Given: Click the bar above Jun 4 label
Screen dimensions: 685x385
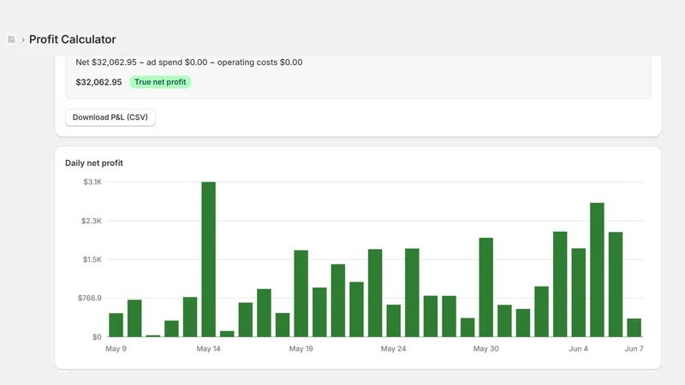Looking at the screenshot, I should coord(579,293).
